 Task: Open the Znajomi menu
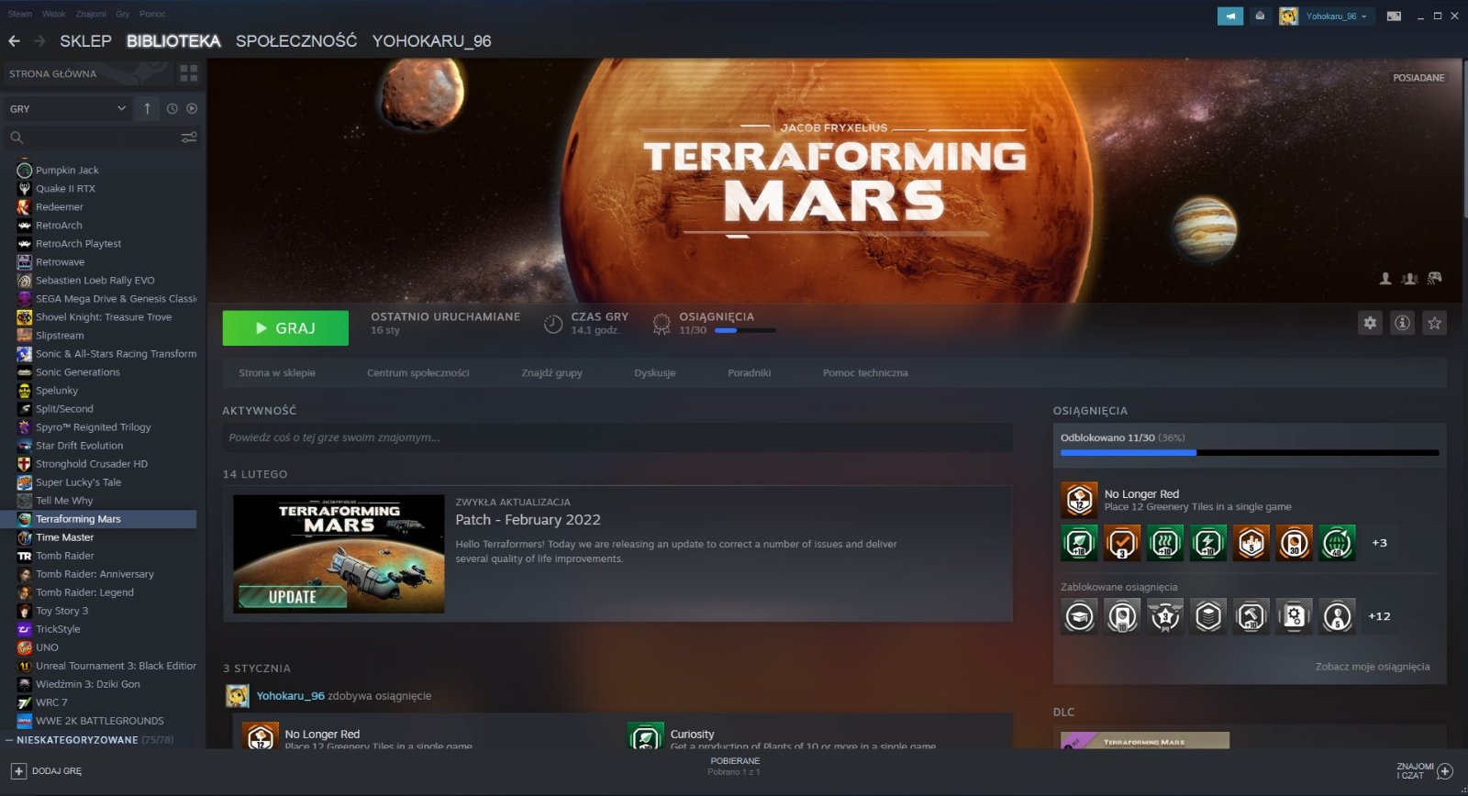click(91, 14)
